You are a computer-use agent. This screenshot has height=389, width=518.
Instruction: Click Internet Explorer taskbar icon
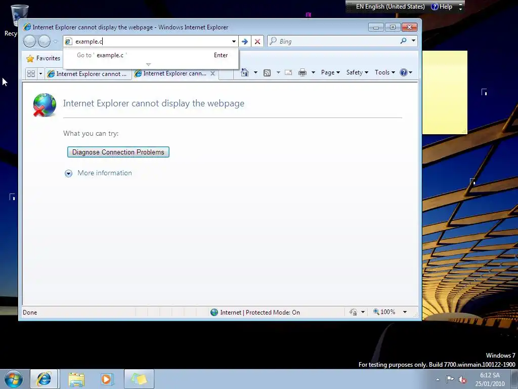click(x=44, y=379)
